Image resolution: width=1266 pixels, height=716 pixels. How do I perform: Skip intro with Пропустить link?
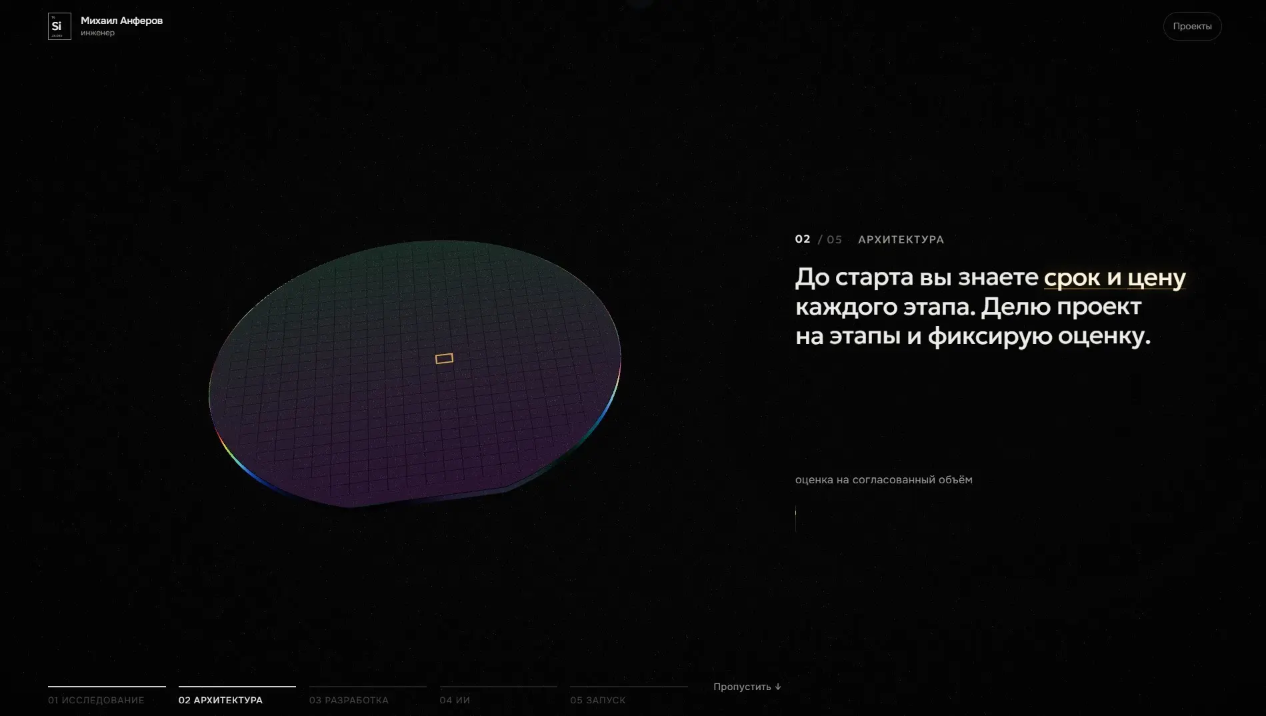(x=747, y=687)
